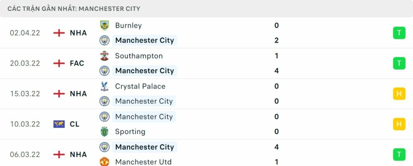
Task: Click win badge for Southampton match
Action: (x=399, y=63)
